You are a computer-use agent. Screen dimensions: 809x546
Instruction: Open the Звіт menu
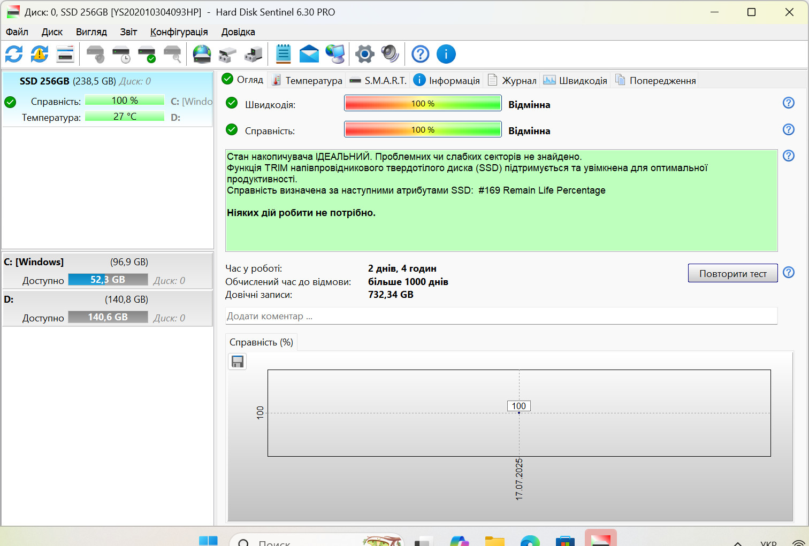coord(128,32)
